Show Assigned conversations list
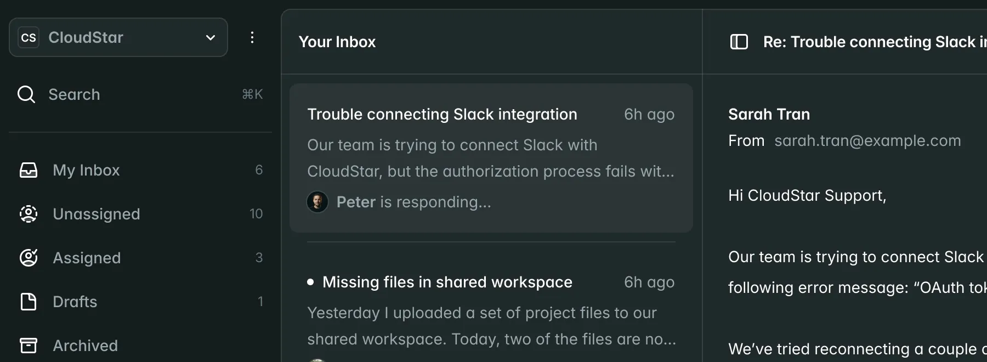This screenshot has height=362, width=987. [87, 258]
